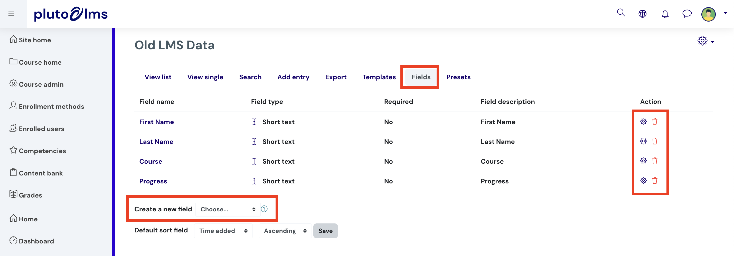Viewport: 734px width, 256px height.
Task: Switch to View list tab
Action: [x=158, y=77]
